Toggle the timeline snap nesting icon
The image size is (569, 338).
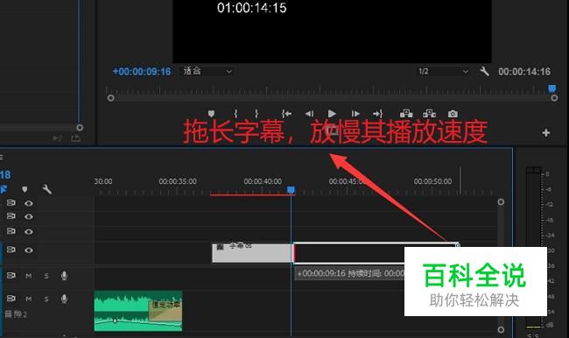[4, 189]
